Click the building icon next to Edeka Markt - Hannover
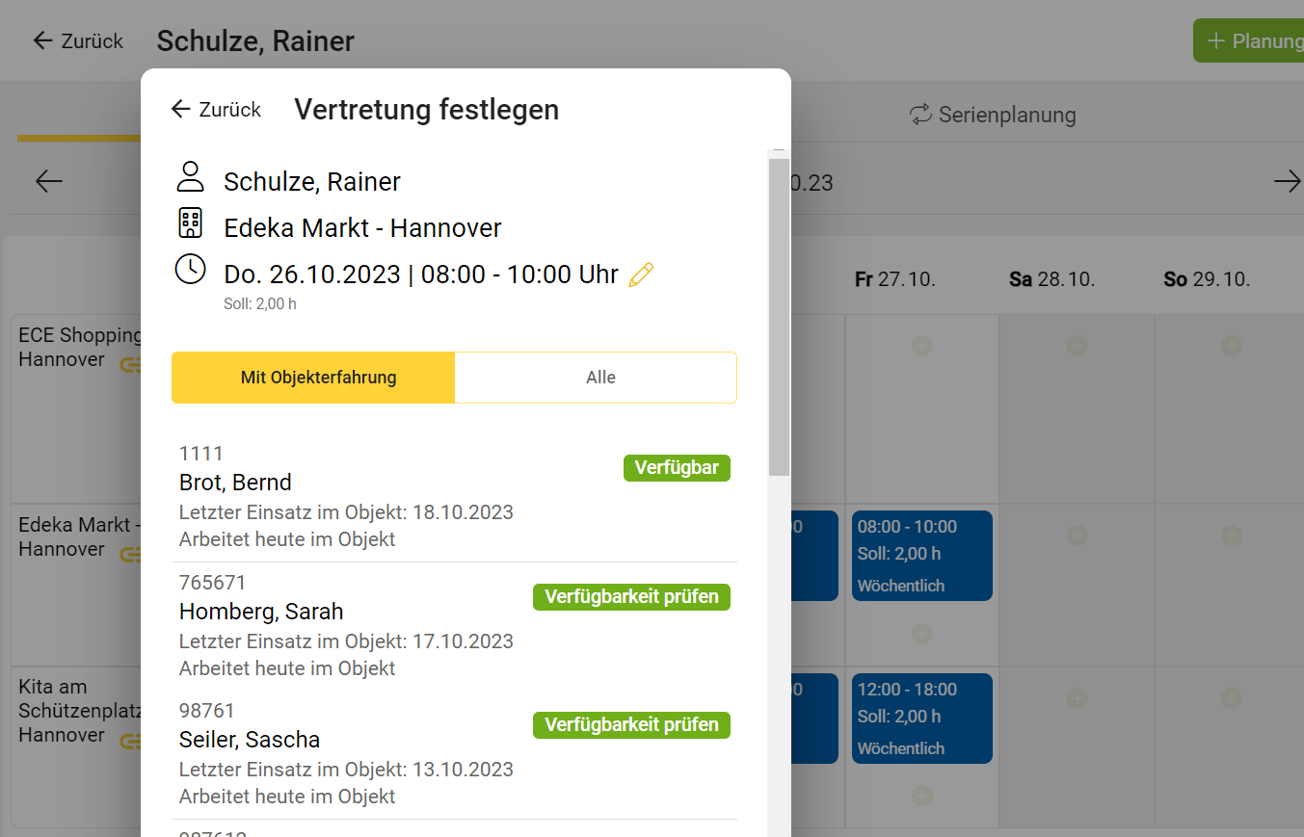1304x837 pixels. [x=191, y=222]
